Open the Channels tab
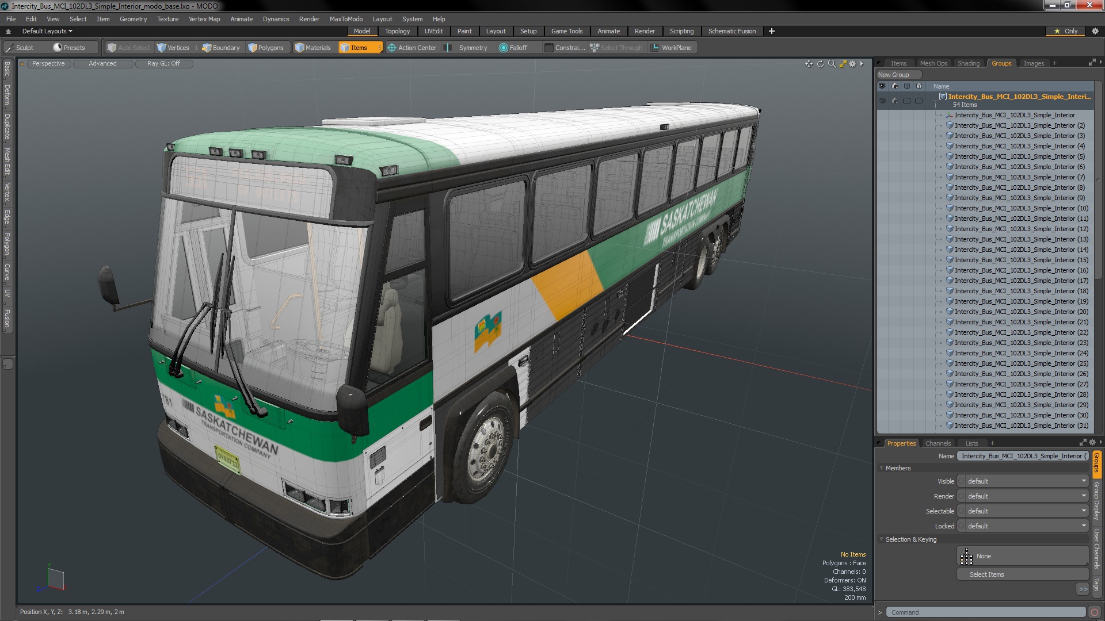 938,443
